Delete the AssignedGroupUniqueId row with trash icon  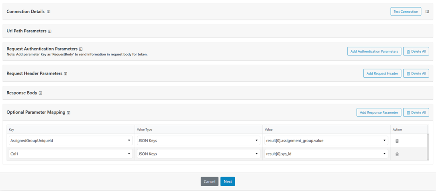point(397,141)
